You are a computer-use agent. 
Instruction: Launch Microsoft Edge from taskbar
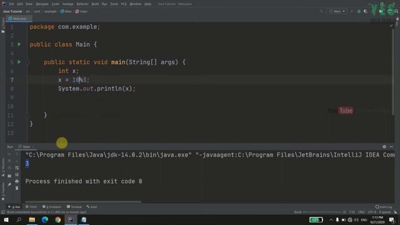point(45,219)
